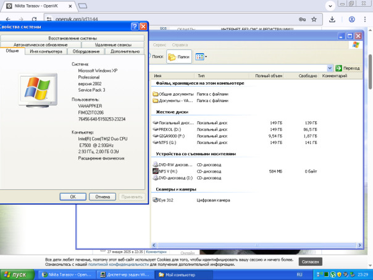Switch to the Мой компьютер taskbar button
This screenshot has height=280, width=373.
pos(183,275)
